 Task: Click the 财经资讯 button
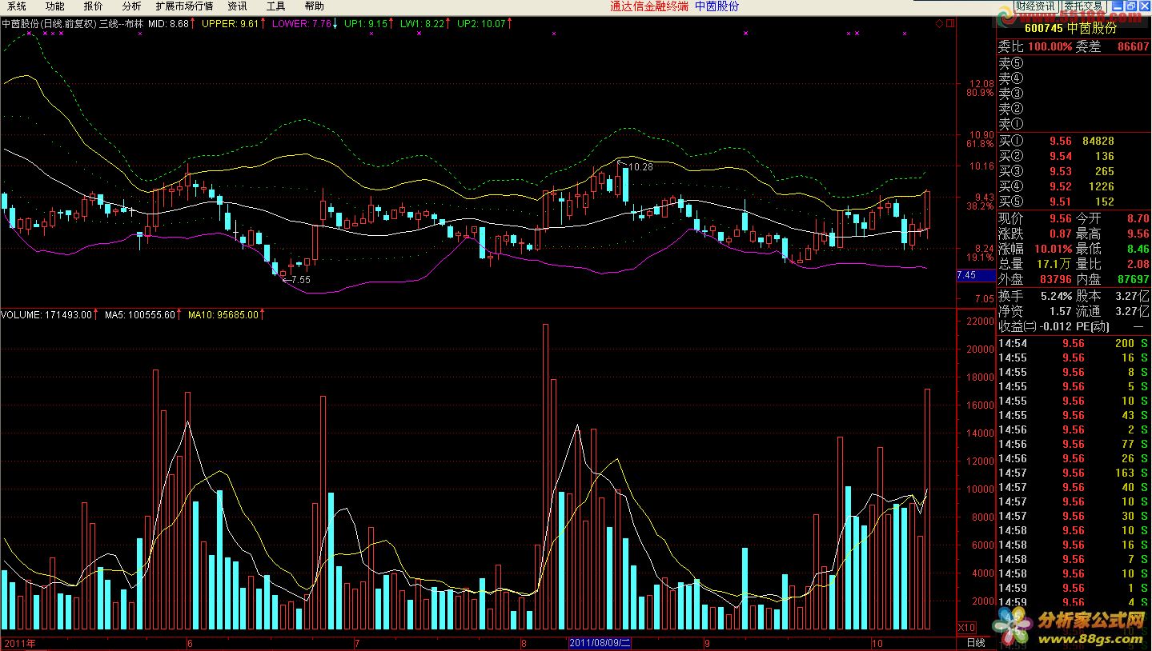pyautogui.click(x=1035, y=6)
